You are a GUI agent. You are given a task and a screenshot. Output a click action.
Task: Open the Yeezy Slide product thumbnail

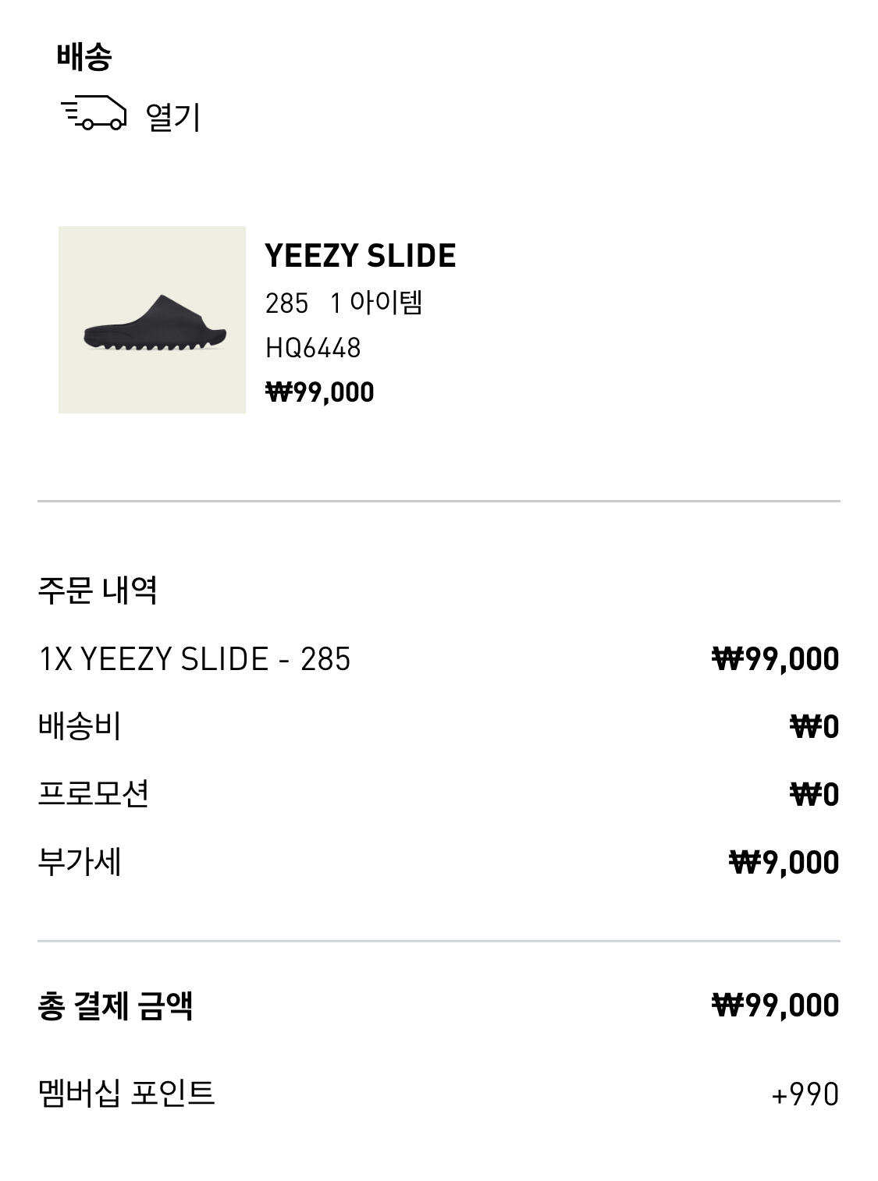tap(152, 320)
